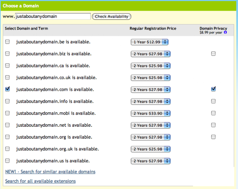Click the 'Domain Privacy' column header

(x=213, y=29)
